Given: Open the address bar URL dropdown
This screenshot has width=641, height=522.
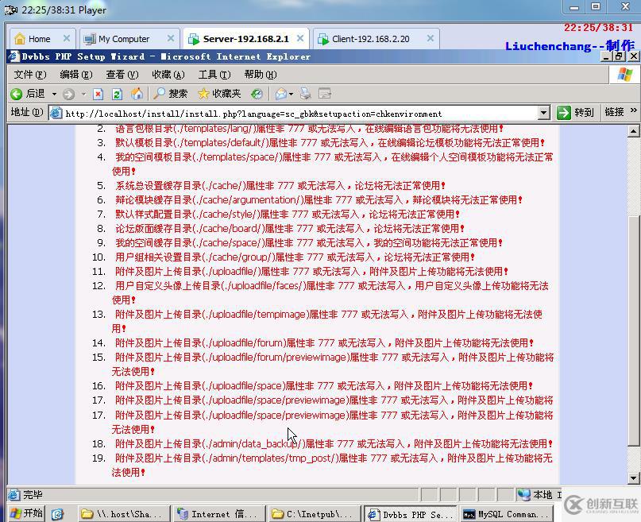Looking at the screenshot, I should [x=543, y=113].
